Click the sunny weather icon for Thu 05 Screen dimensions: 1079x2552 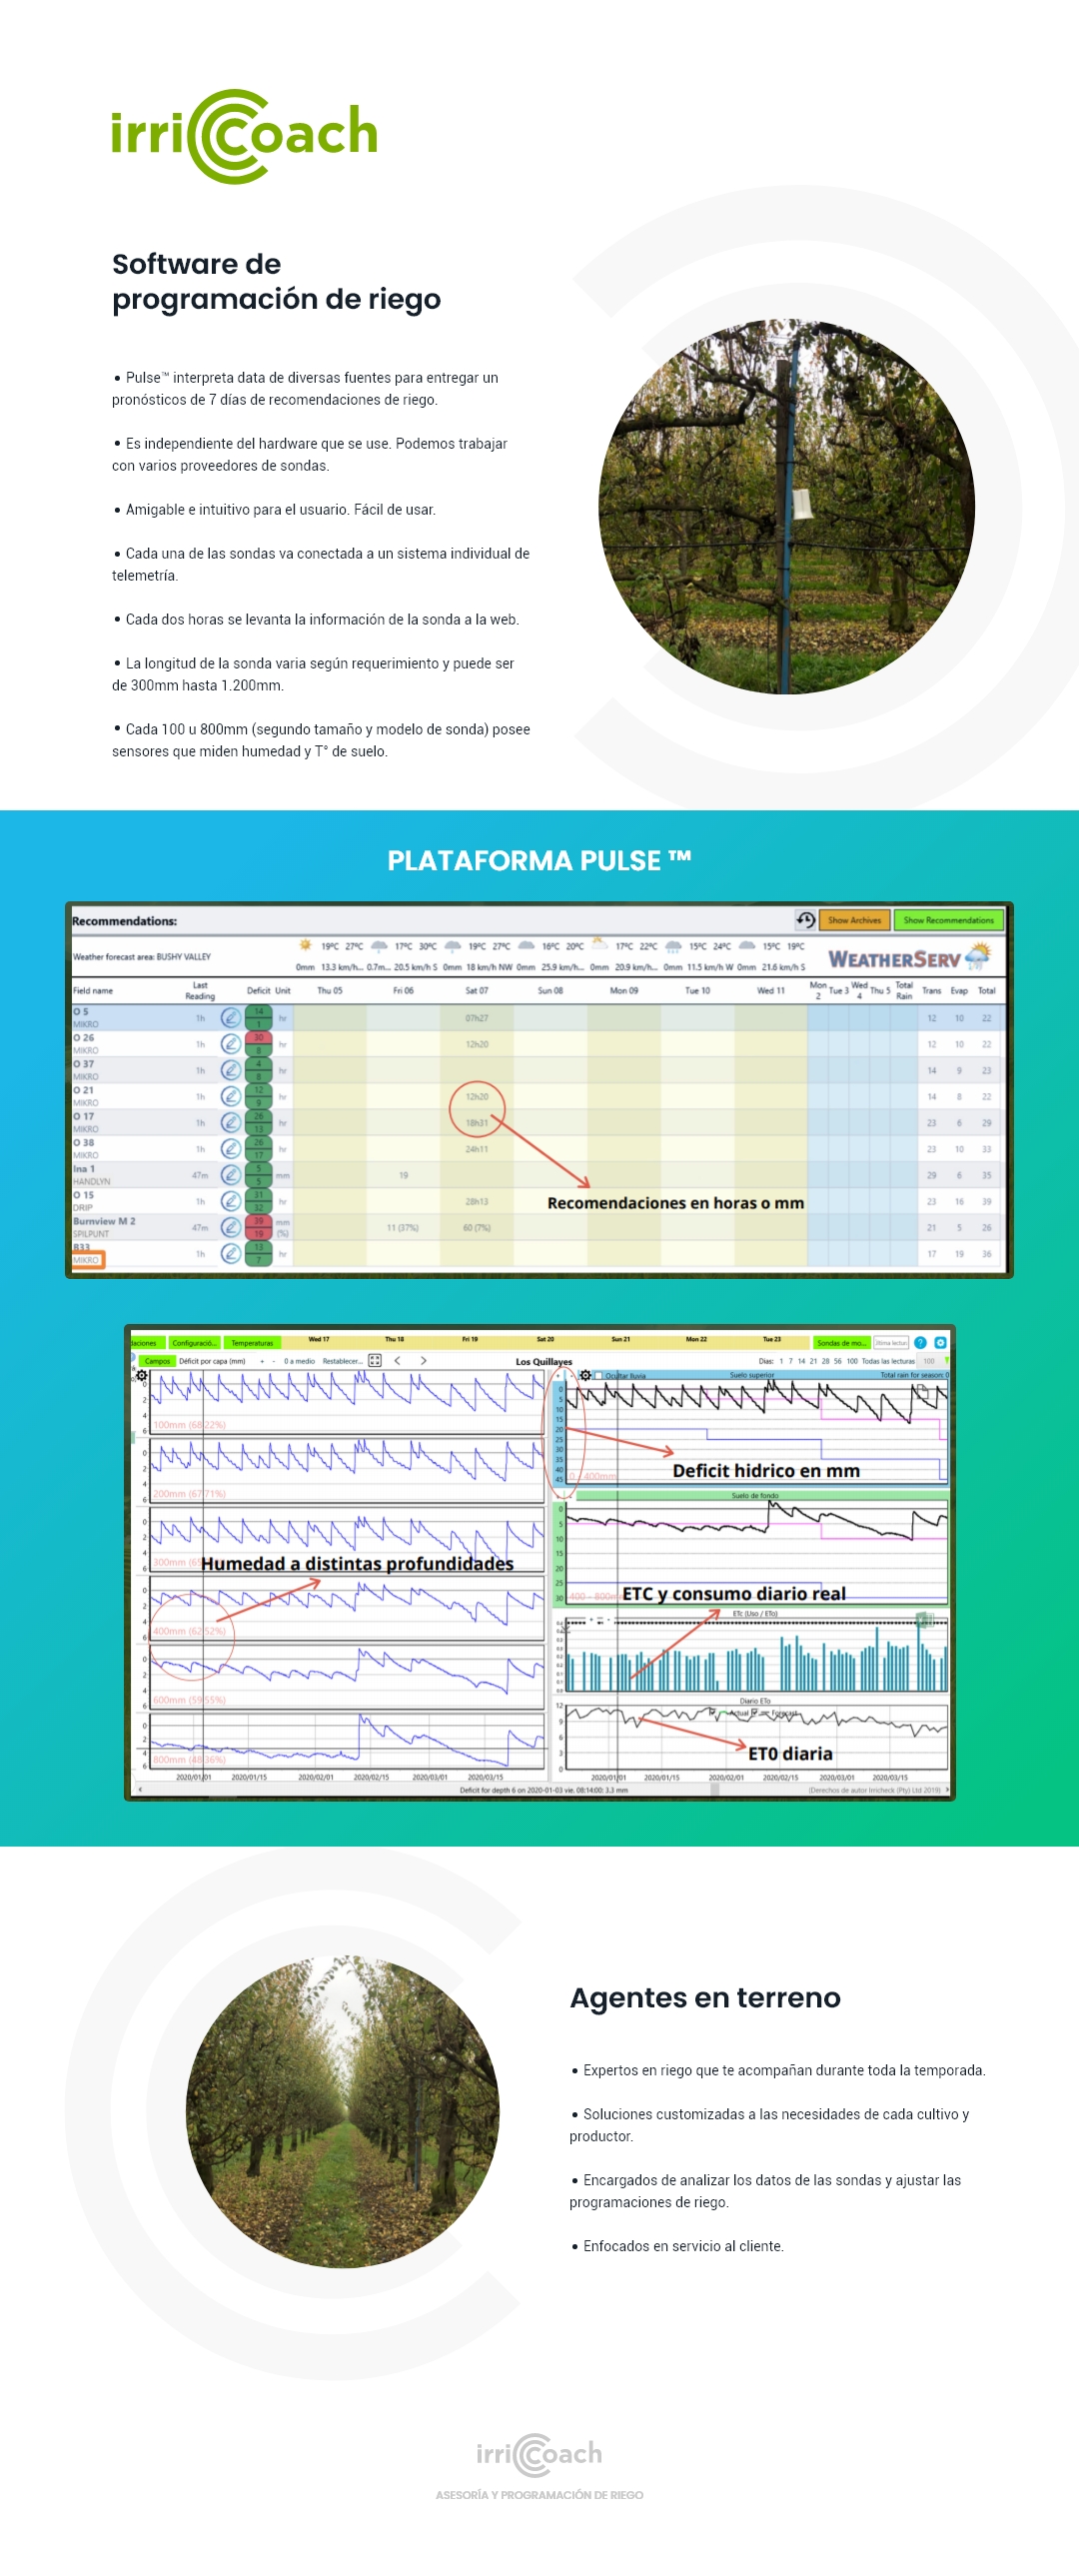pos(306,945)
